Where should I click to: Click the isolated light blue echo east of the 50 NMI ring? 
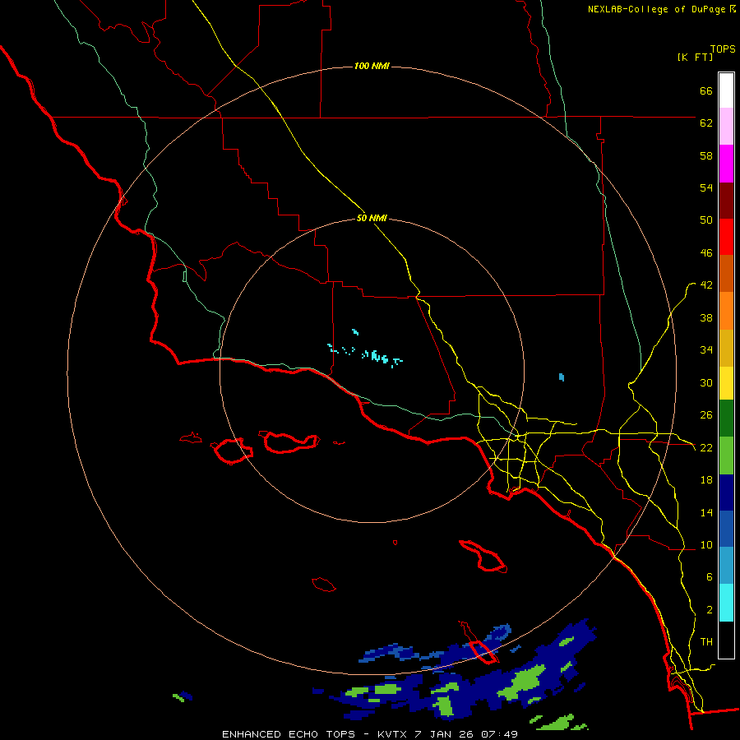561,377
